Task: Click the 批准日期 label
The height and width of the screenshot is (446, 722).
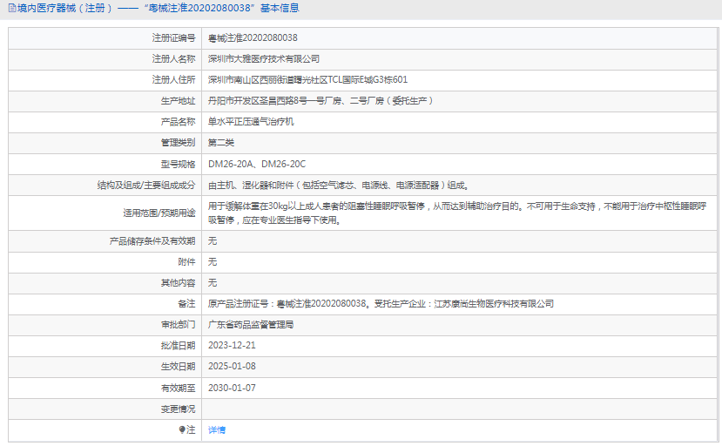Action: pos(179,346)
